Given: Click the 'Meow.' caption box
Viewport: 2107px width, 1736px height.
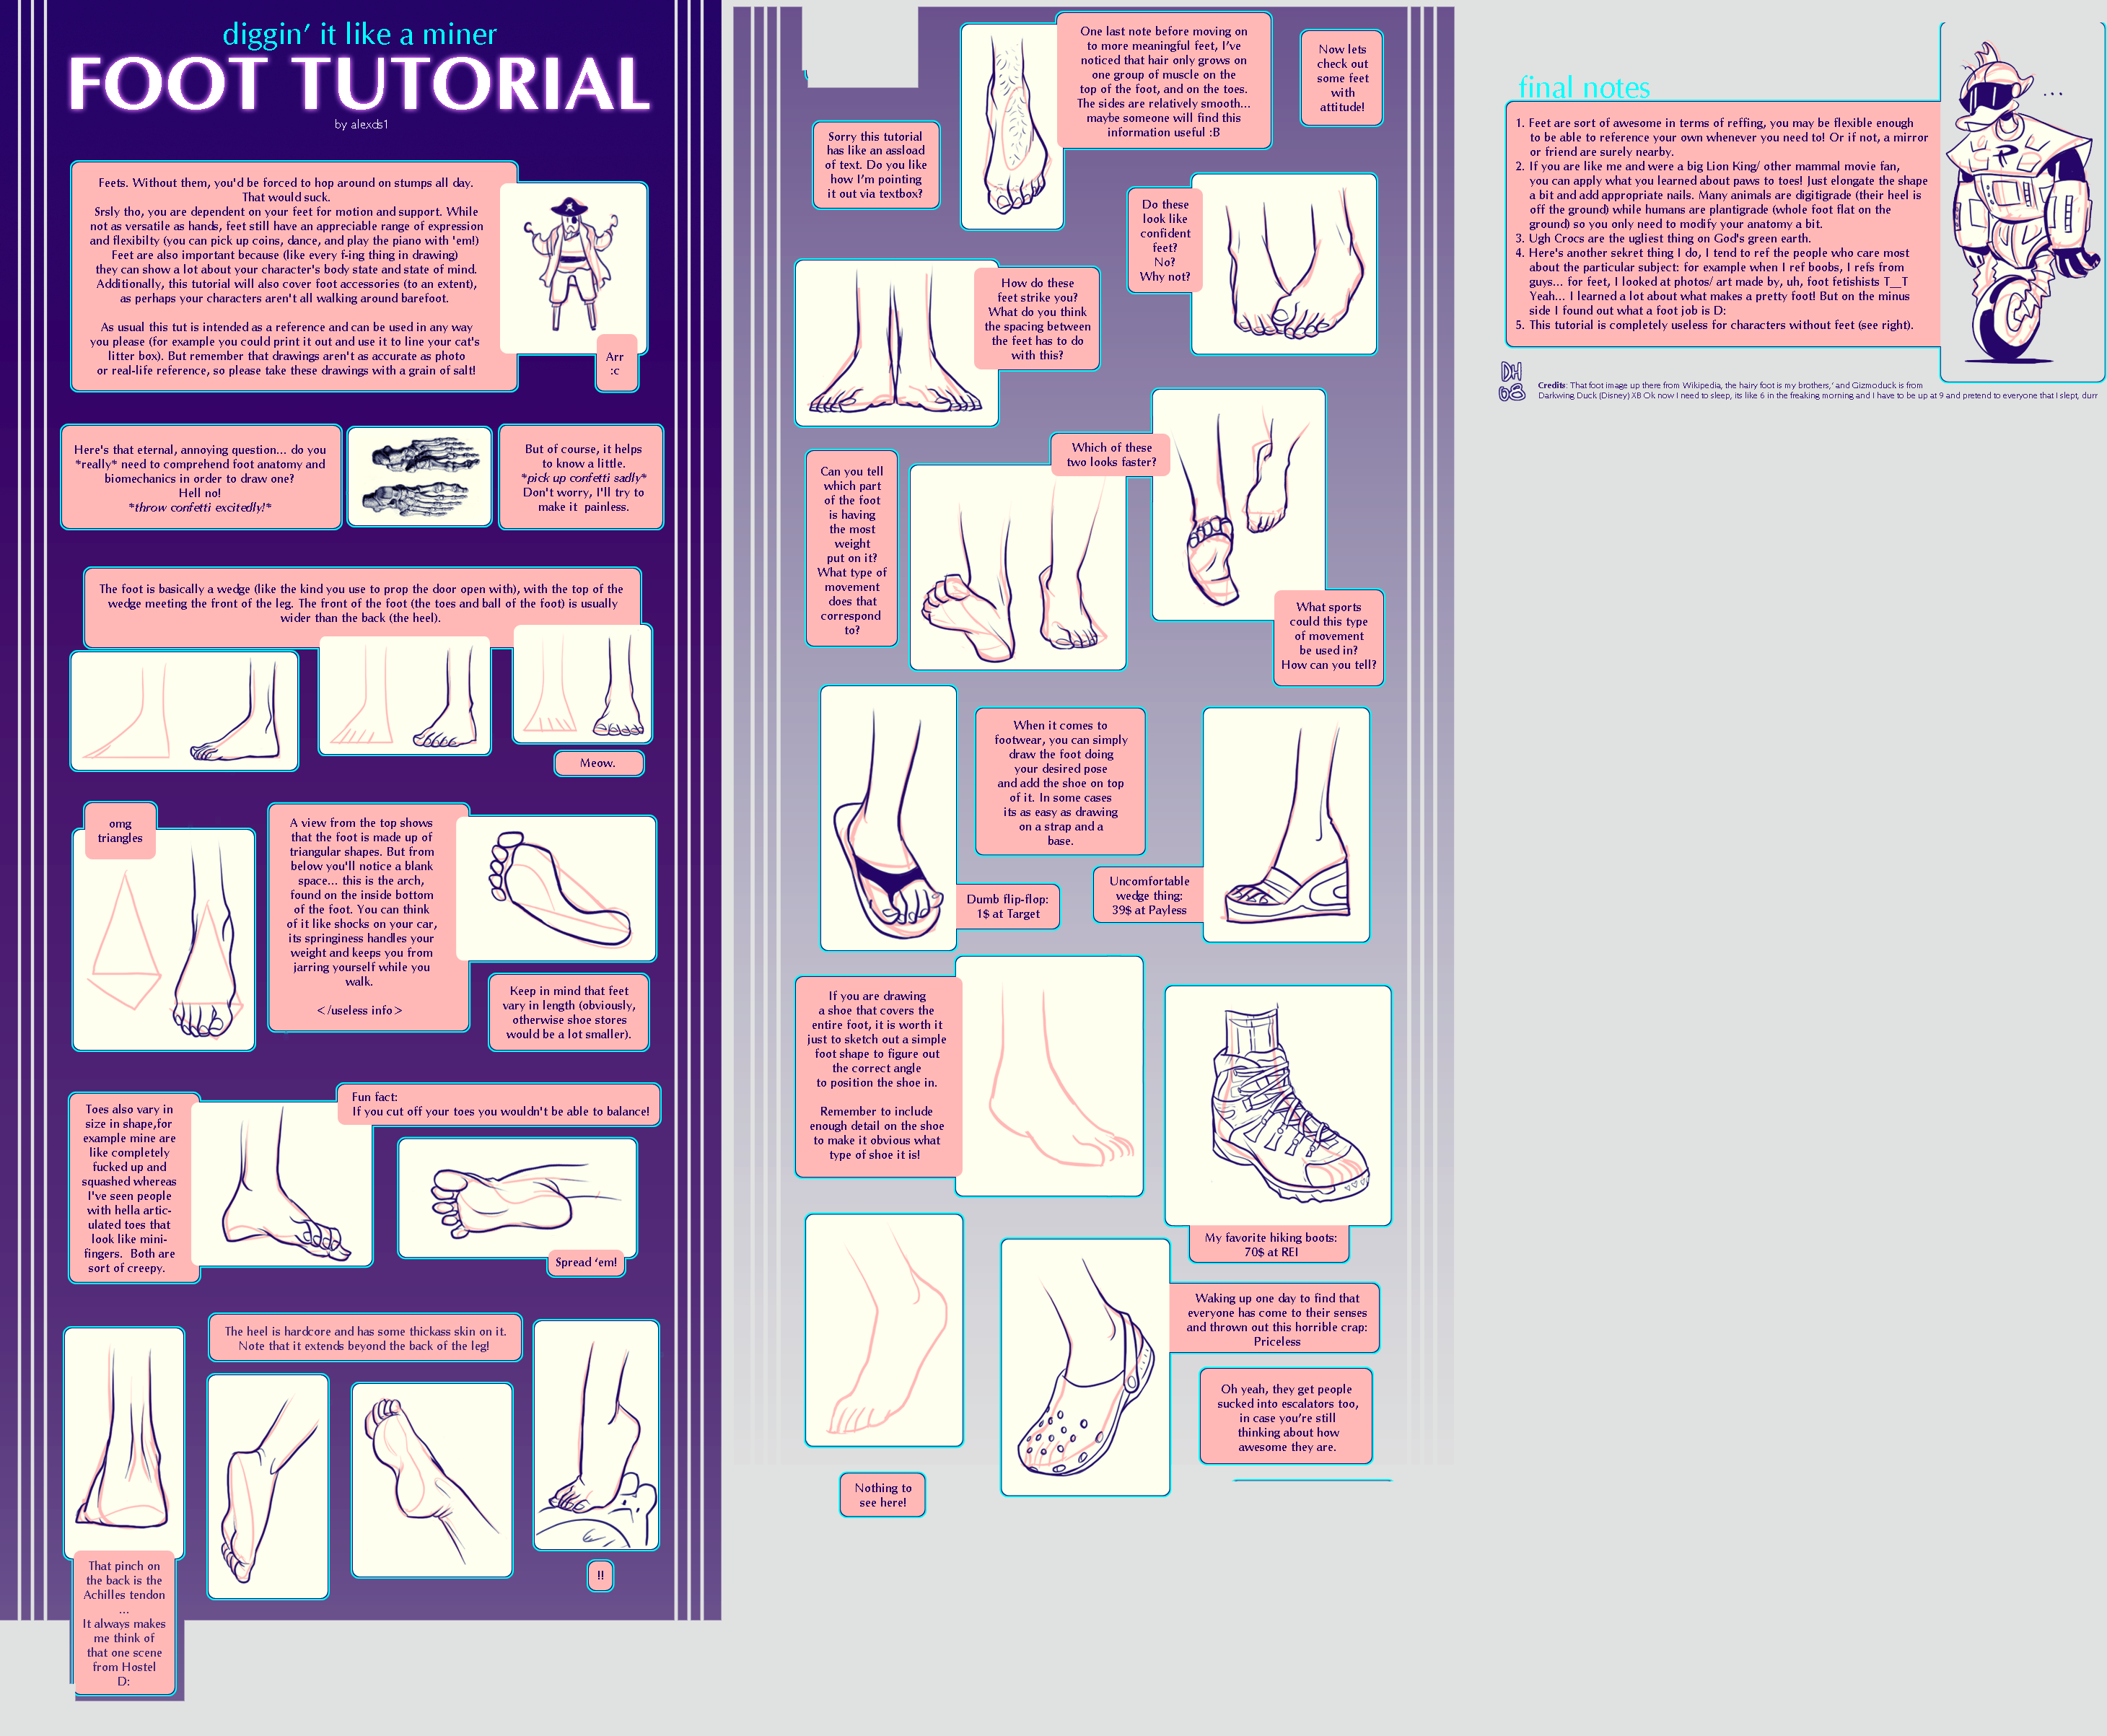Looking at the screenshot, I should [598, 763].
